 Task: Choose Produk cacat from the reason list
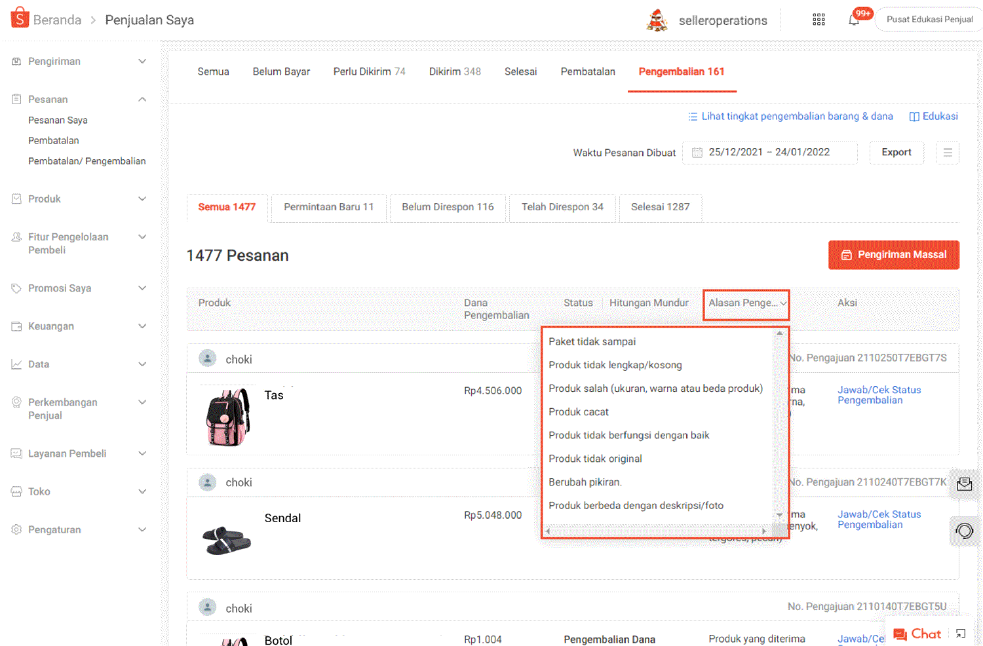(x=579, y=411)
